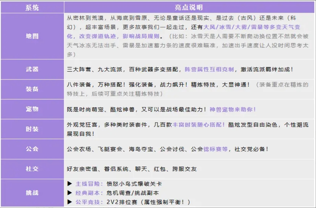Click the text 危机调查/挑战副本
The image size is (316, 208).
click(133, 193)
